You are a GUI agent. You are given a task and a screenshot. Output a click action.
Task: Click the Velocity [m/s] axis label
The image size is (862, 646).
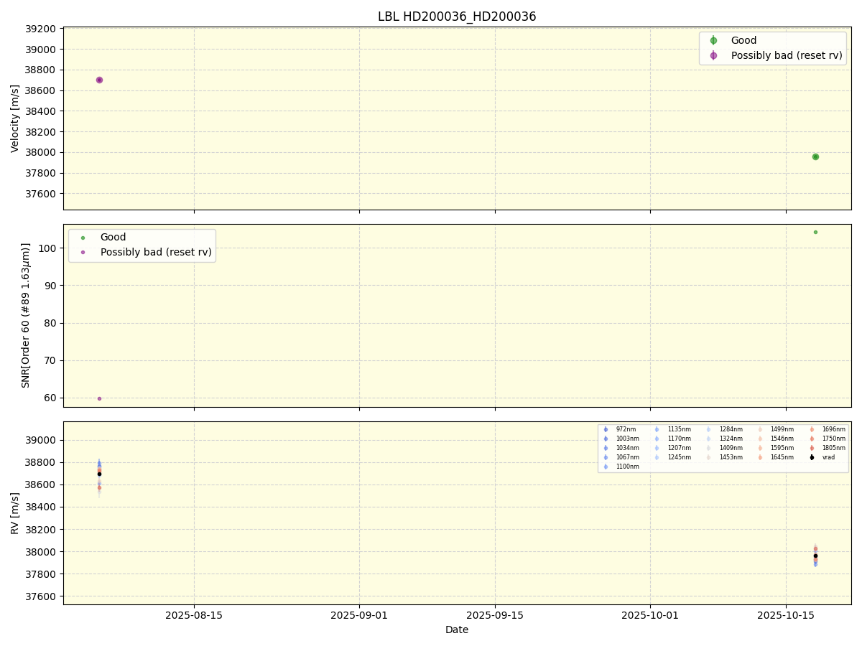click(15, 118)
